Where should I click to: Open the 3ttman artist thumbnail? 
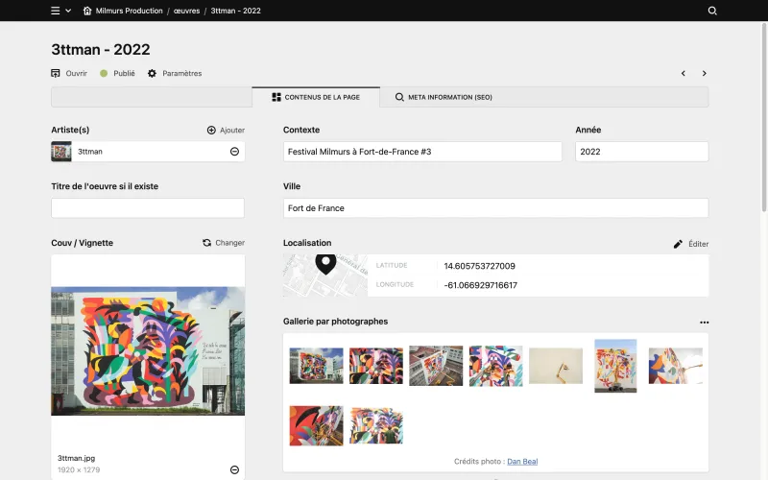click(x=61, y=152)
